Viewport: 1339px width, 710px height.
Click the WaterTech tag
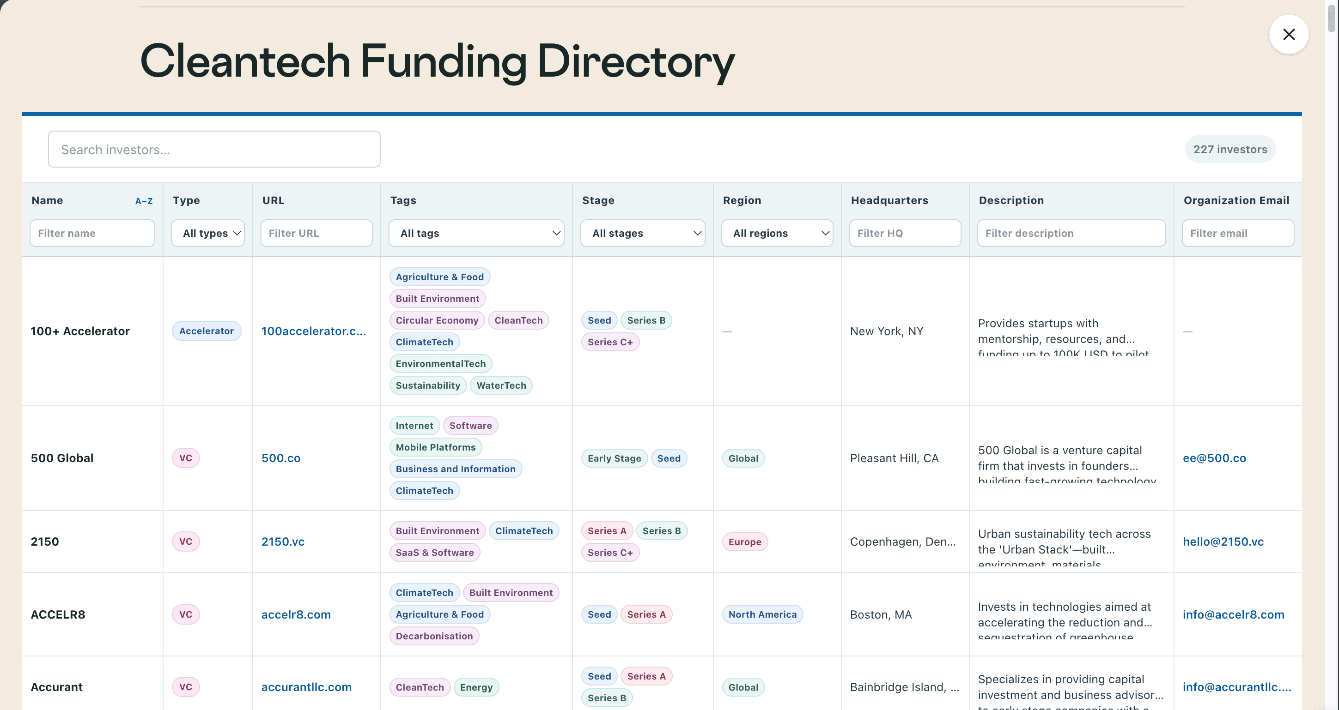tap(501, 385)
